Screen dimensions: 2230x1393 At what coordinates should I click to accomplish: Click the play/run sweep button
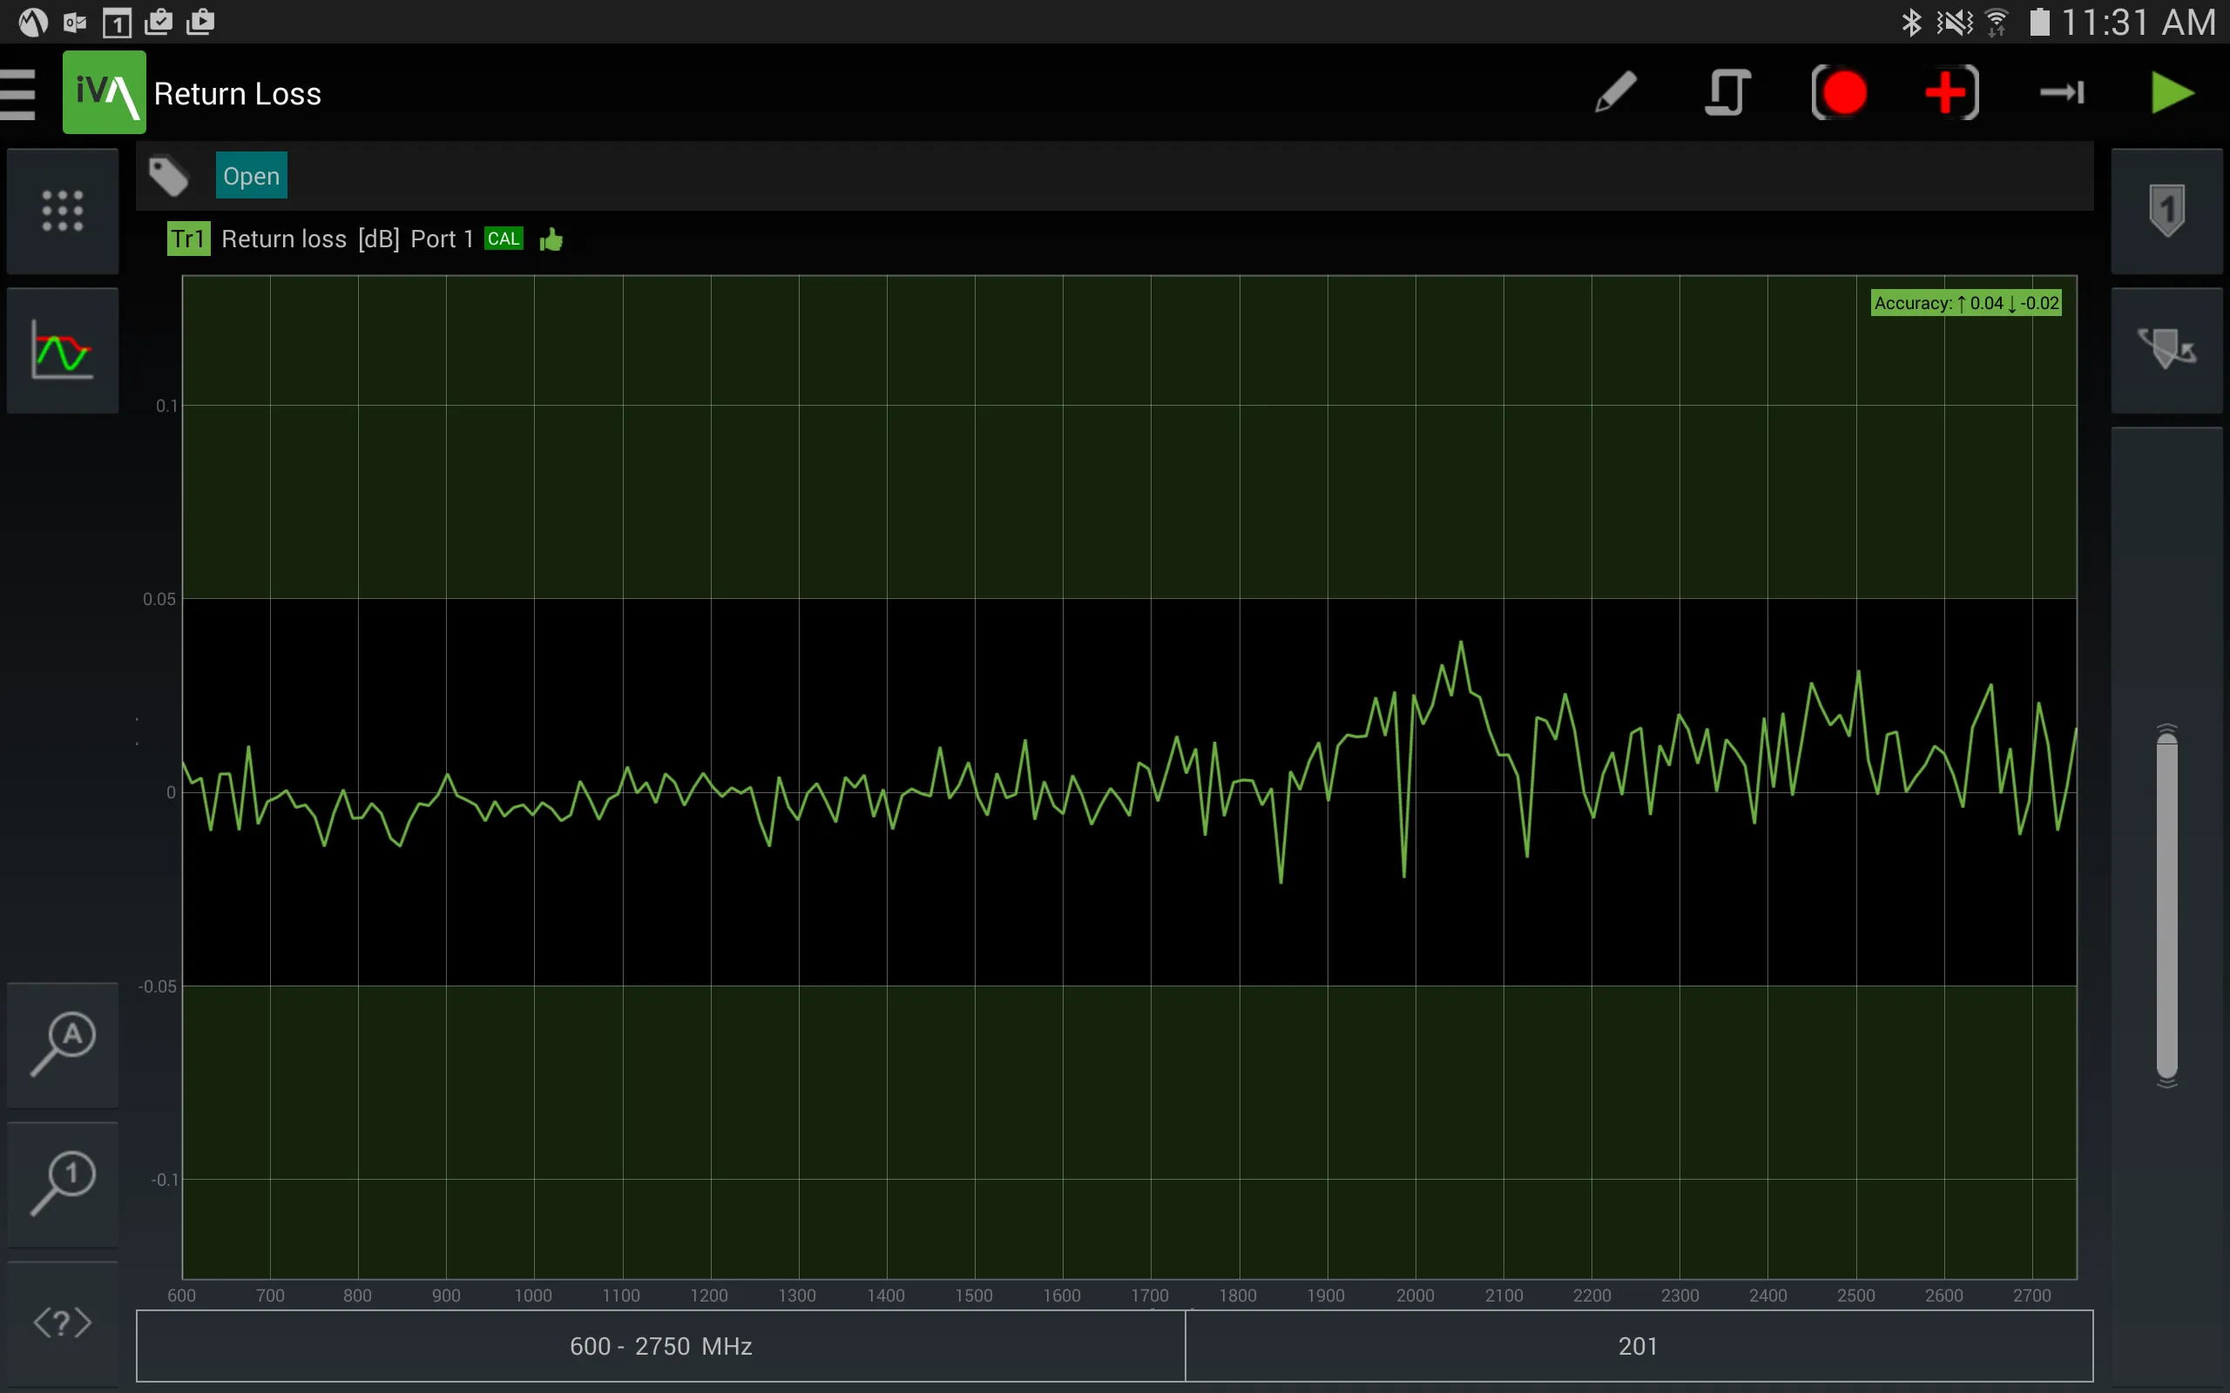[2173, 91]
